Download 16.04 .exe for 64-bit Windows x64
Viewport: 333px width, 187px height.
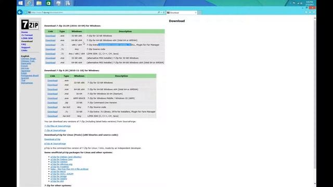50,41
